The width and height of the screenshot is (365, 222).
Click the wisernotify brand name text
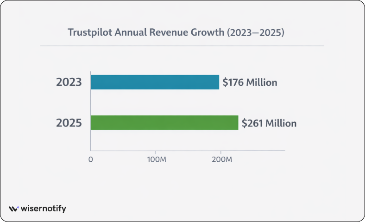pos(44,209)
